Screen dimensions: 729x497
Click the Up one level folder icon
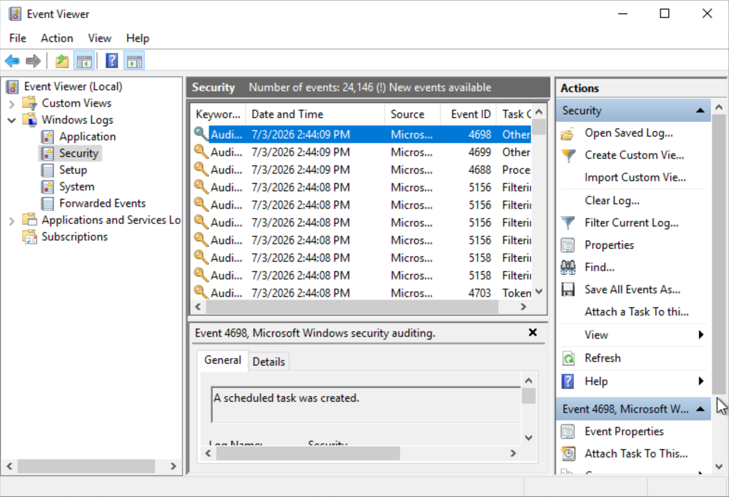pos(62,61)
